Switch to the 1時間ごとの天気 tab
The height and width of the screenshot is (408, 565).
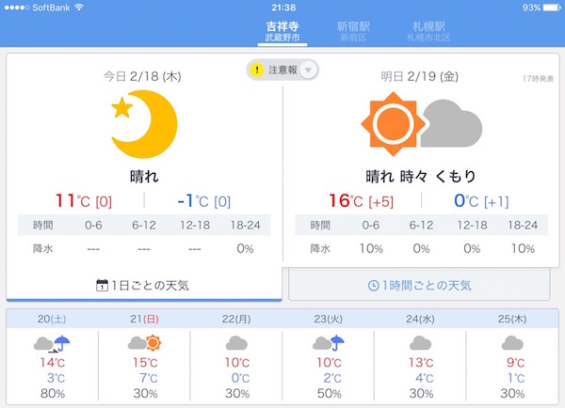pyautogui.click(x=419, y=286)
